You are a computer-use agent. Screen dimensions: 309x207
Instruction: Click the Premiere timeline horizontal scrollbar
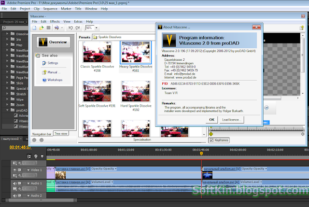tap(41, 200)
